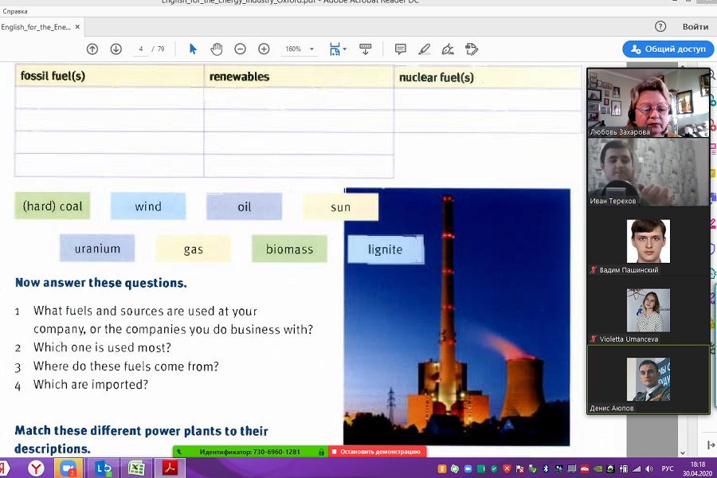This screenshot has width=717, height=478.
Task: Click heading "Now answer these questions."
Action: (x=101, y=283)
